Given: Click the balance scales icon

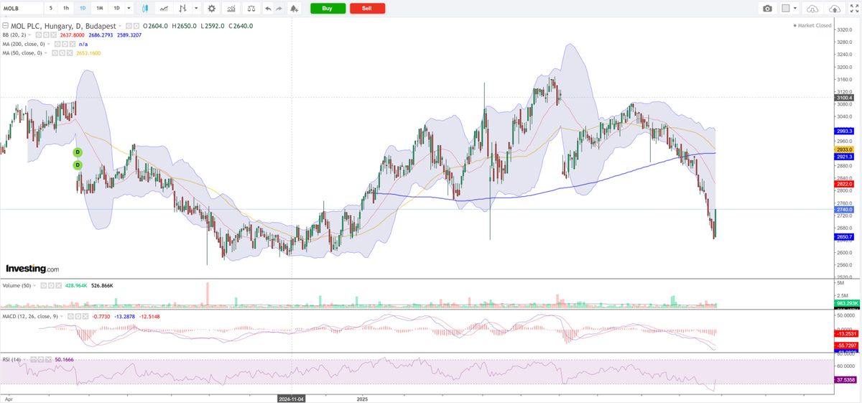Looking at the screenshot, I should 251,8.
